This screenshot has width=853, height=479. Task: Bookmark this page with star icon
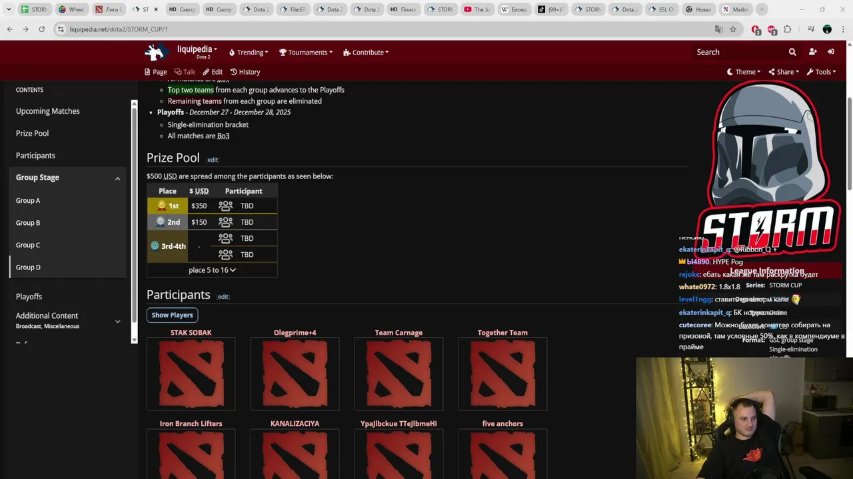pyautogui.click(x=733, y=29)
